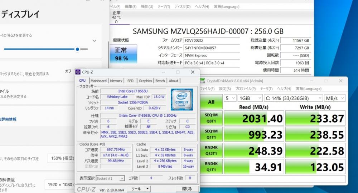Open the 1GiB test size dropdown
Image resolution: width=358 pixels, height=193 pixels.
(250, 98)
